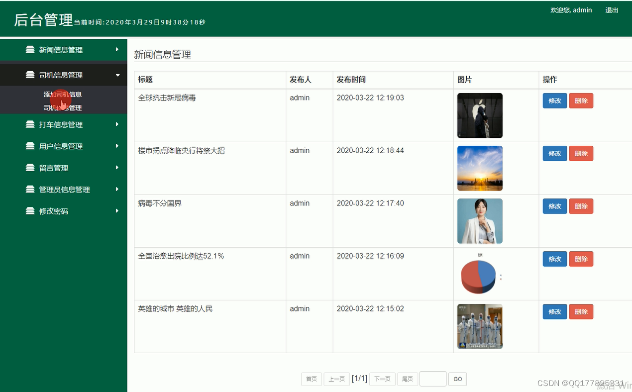The image size is (632, 392).
Task: Open the 用户信息管理 sidebar menu
Action: tap(64, 146)
